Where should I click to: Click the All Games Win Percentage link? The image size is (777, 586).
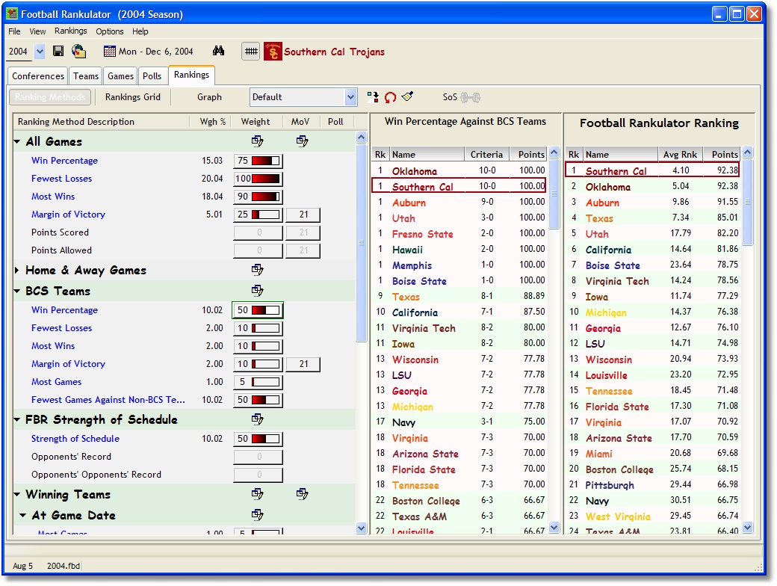64,161
